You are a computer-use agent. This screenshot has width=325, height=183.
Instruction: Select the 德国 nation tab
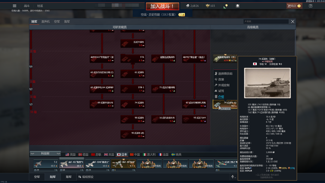pos(83,155)
